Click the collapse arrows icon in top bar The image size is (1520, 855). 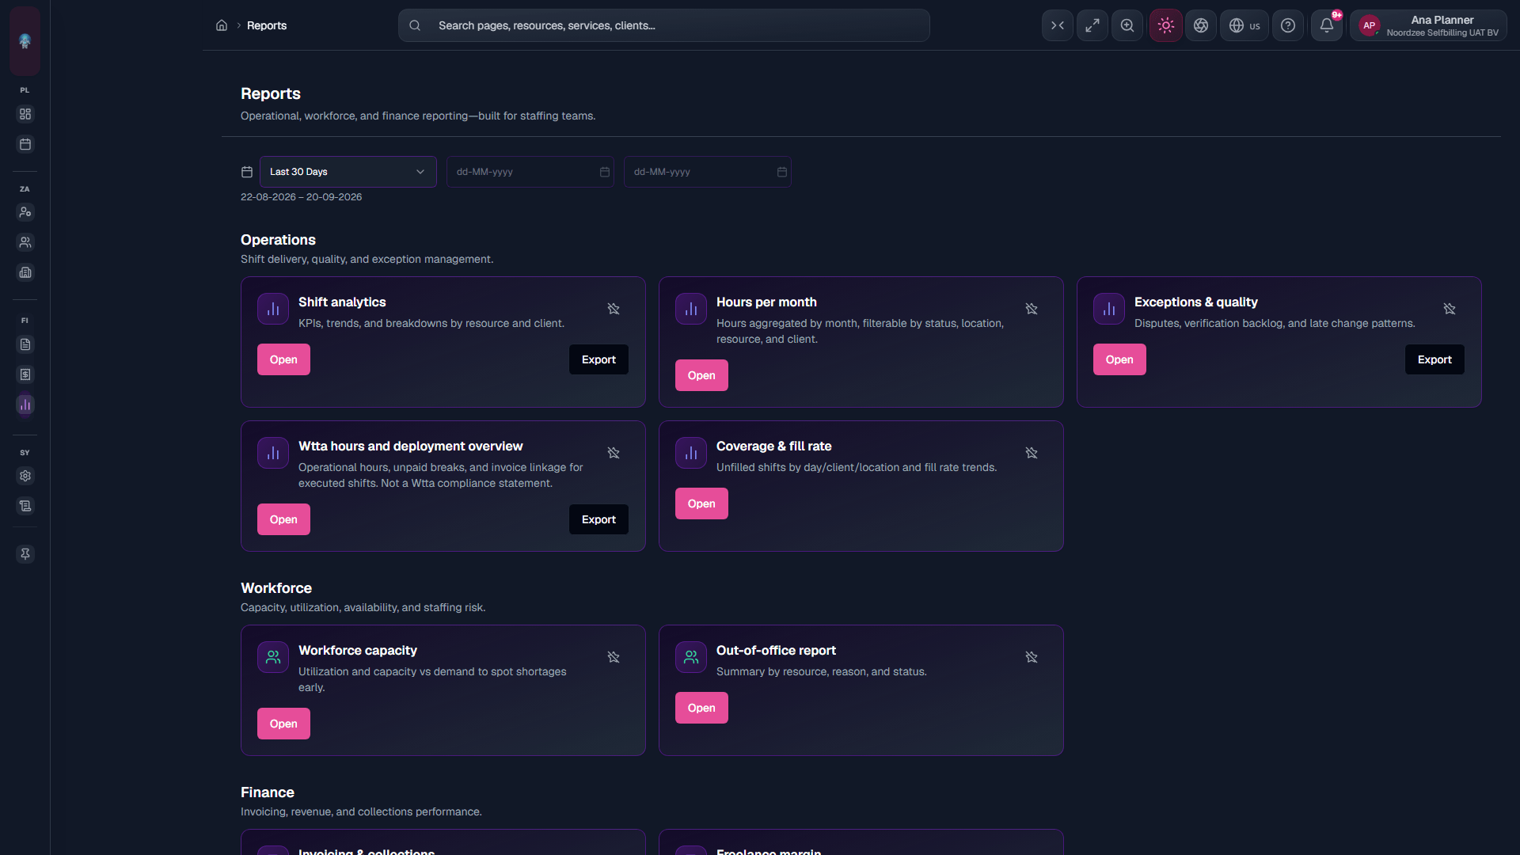(1058, 25)
